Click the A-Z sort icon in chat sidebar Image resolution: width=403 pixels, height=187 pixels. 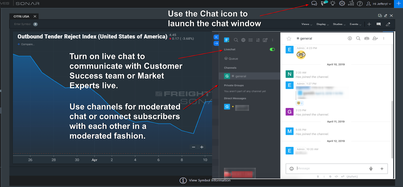(258, 40)
